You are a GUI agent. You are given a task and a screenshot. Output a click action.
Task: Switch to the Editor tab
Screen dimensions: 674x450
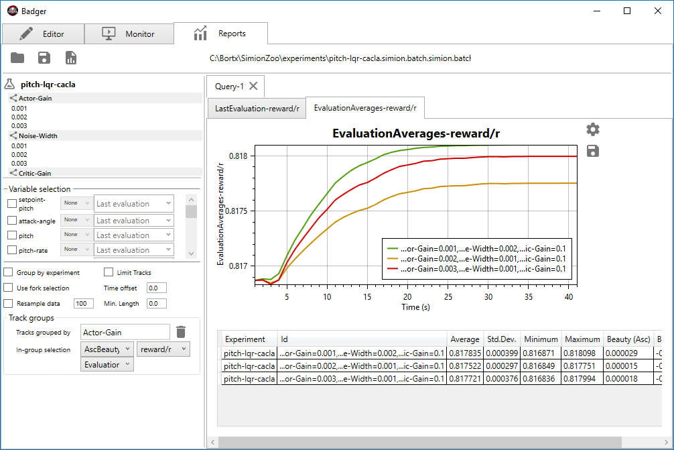pos(44,34)
